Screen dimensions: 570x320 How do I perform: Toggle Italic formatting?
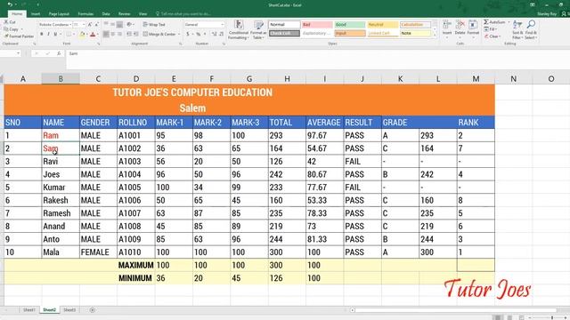48,34
